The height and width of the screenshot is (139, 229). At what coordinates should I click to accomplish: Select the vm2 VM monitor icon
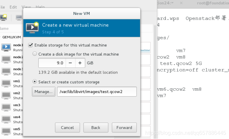pyautogui.click(x=6, y=95)
